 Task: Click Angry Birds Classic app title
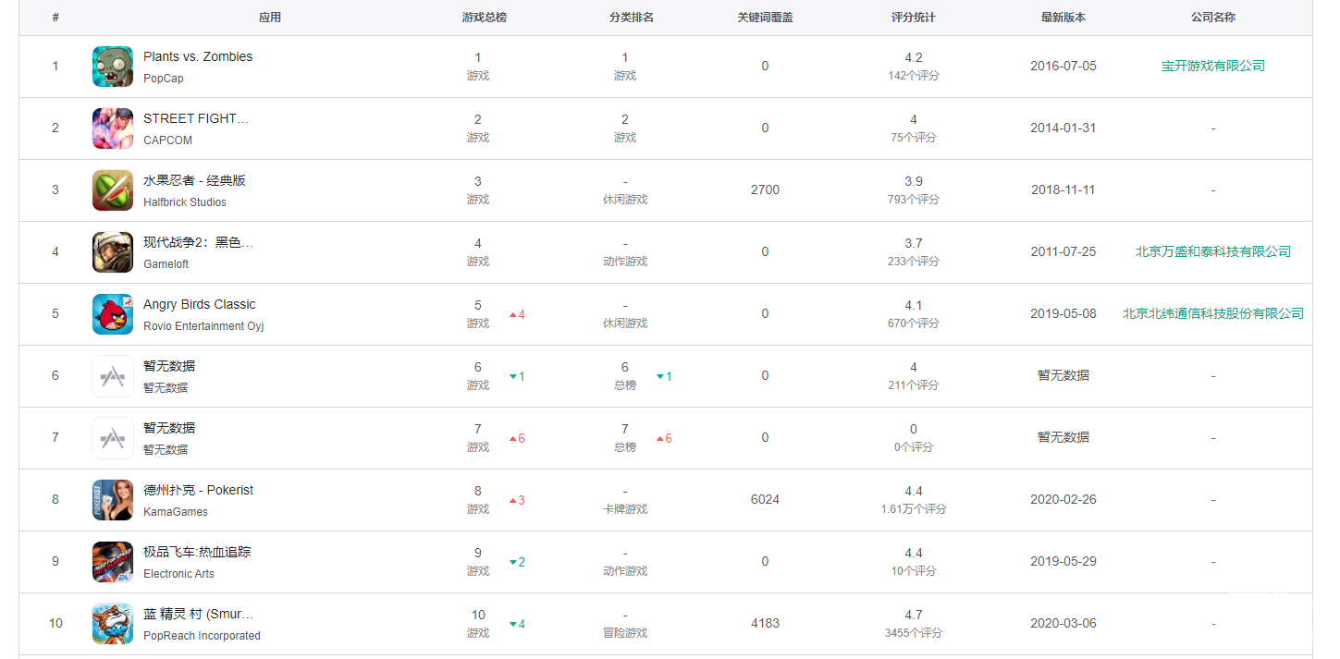coord(200,304)
